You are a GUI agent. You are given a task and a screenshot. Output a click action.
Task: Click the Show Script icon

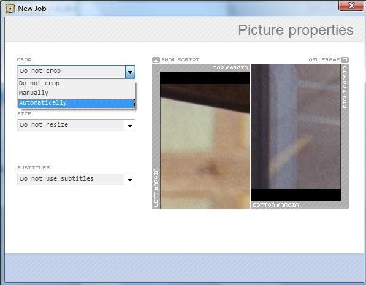pos(156,59)
